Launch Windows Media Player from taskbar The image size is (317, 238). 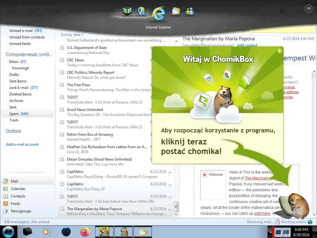pyautogui.click(x=46, y=232)
